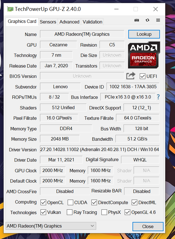This screenshot has width=175, height=239.
Task: Toggle the PhysX checkbox
Action: point(104,212)
